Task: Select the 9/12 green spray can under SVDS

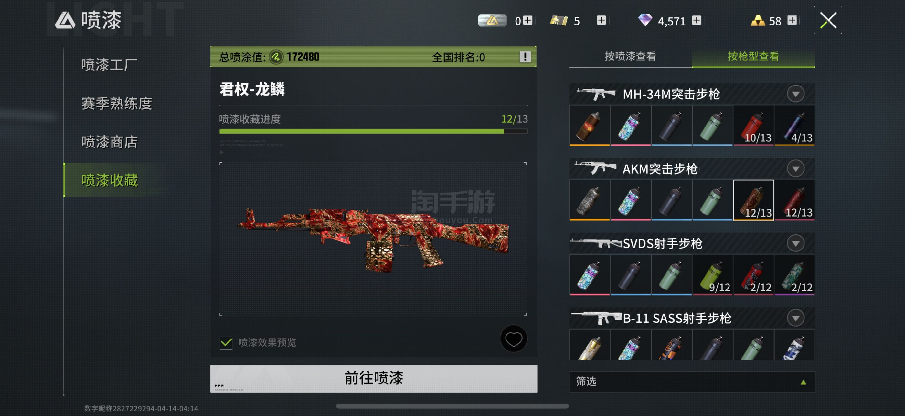Action: (x=712, y=275)
